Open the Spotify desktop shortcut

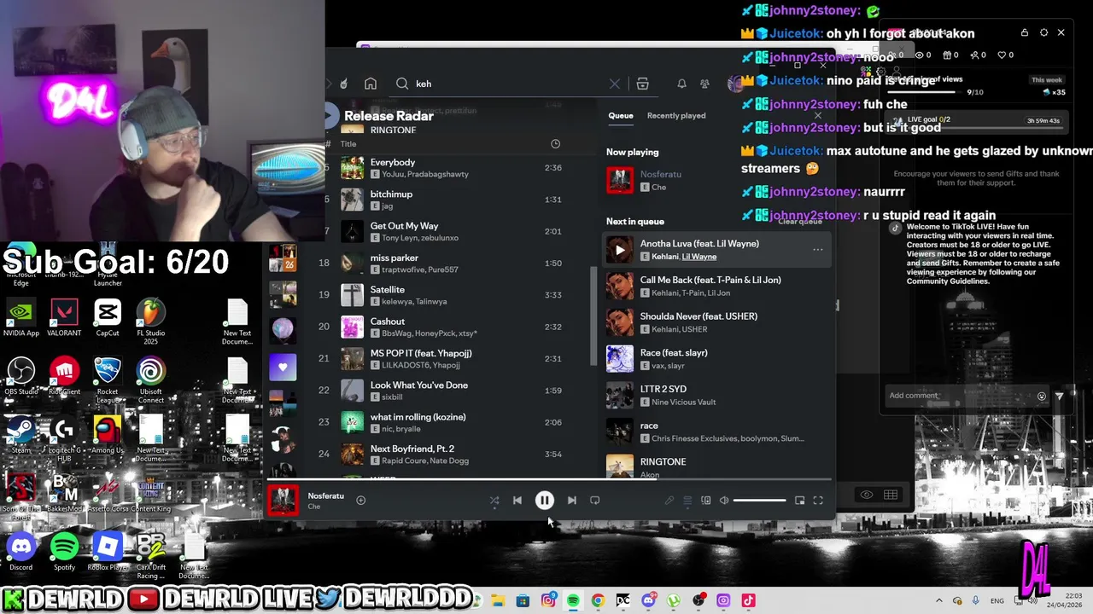coord(65,550)
